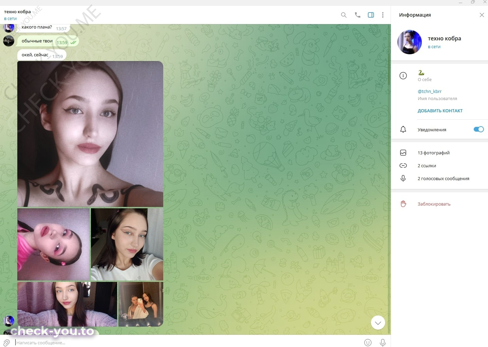Screen dimensions: 488x347
Task: Toggle the Уведомления switch off
Action: point(478,129)
